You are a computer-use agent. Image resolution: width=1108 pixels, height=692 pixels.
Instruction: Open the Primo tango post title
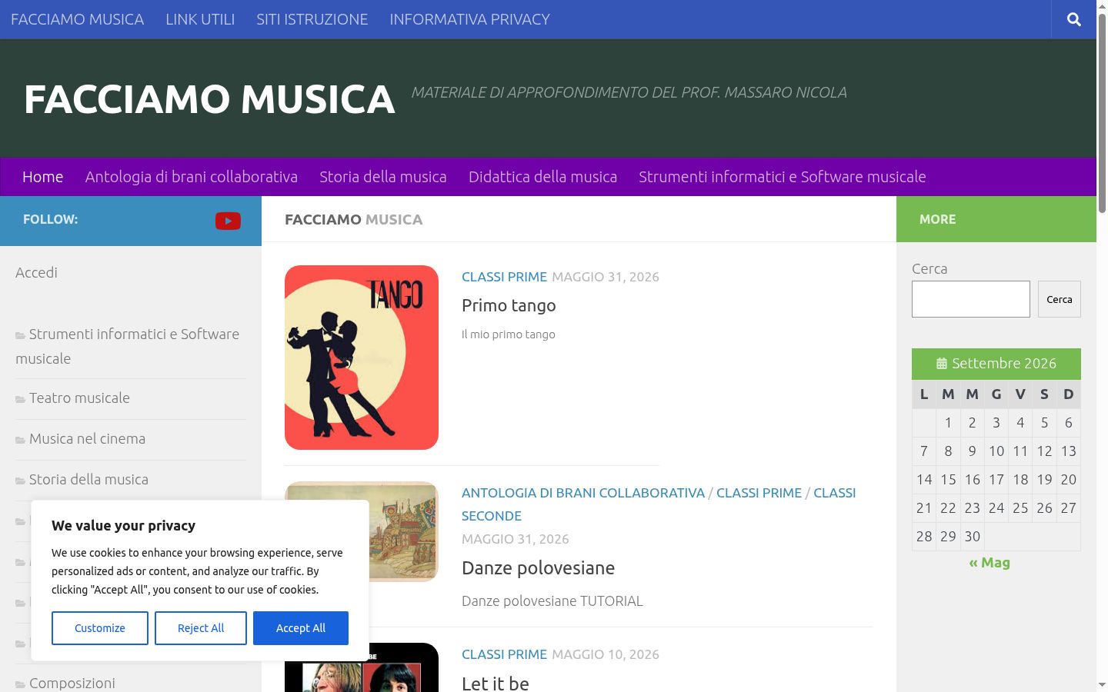[509, 305]
